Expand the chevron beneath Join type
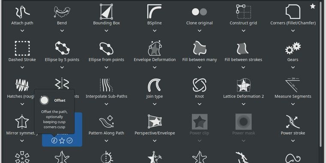Viewport: 326px width, 163px height. point(154,104)
